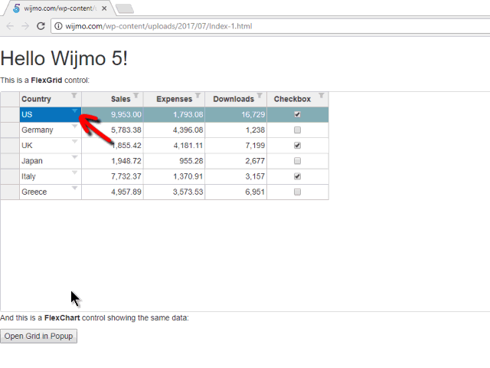Open the Expenses column filter icon
The image size is (490, 368).
pyautogui.click(x=198, y=96)
